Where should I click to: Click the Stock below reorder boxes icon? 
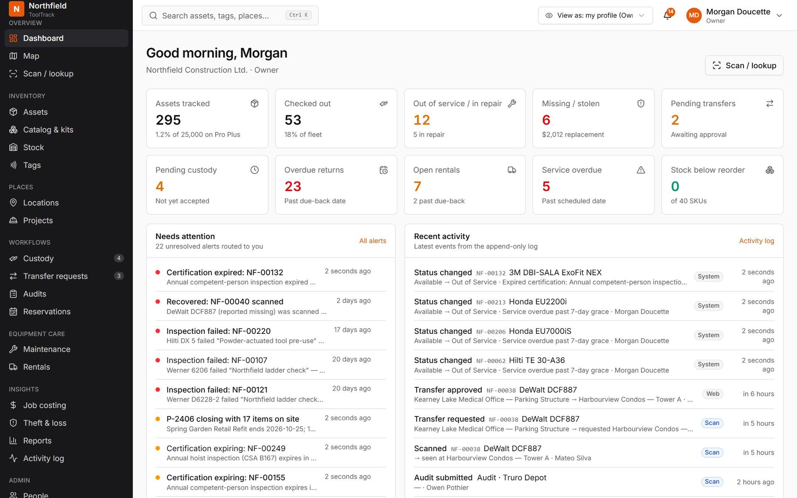[770, 170]
